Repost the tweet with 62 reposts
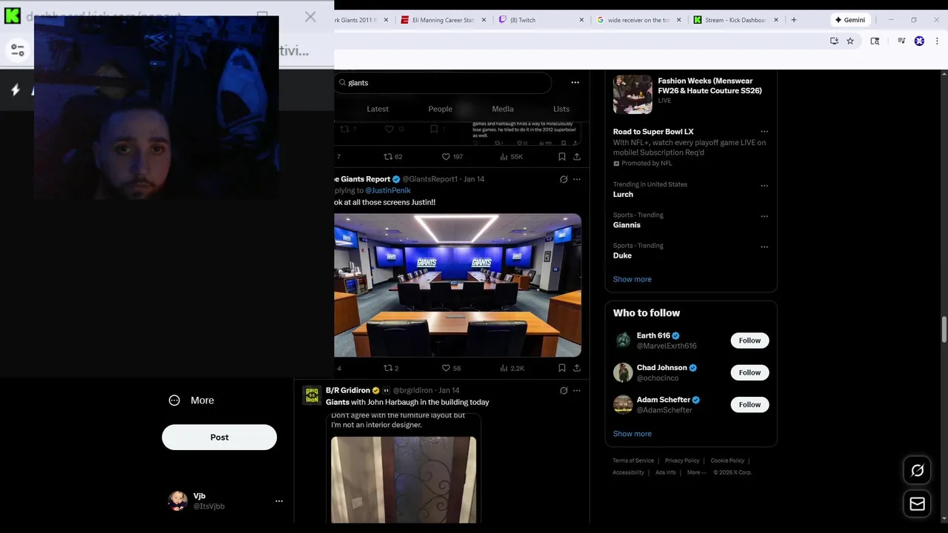 click(393, 157)
